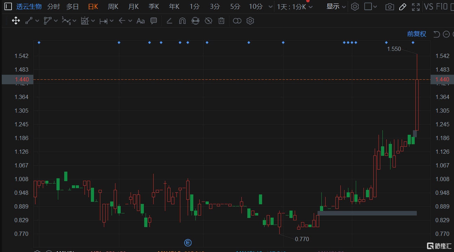The width and height of the screenshot is (454, 252).
Task: Select the angle line tool
Action: [x=169, y=21]
